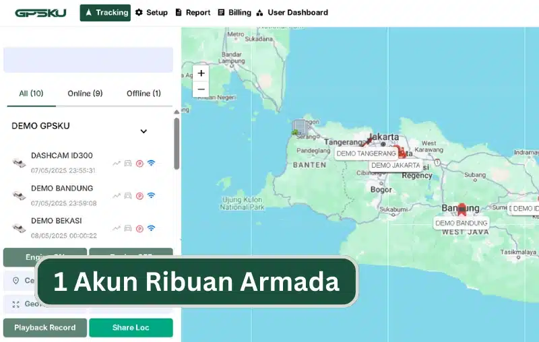The height and width of the screenshot is (342, 539).
Task: Click DASHCAM ID300 parking icon
Action: tap(139, 164)
